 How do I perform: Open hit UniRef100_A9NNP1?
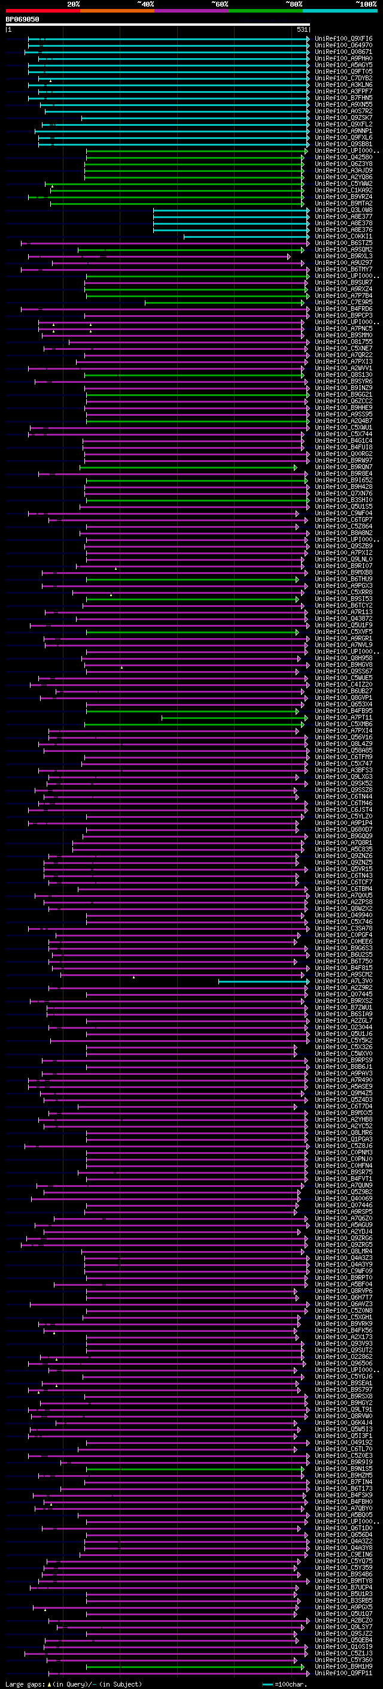coord(344,131)
